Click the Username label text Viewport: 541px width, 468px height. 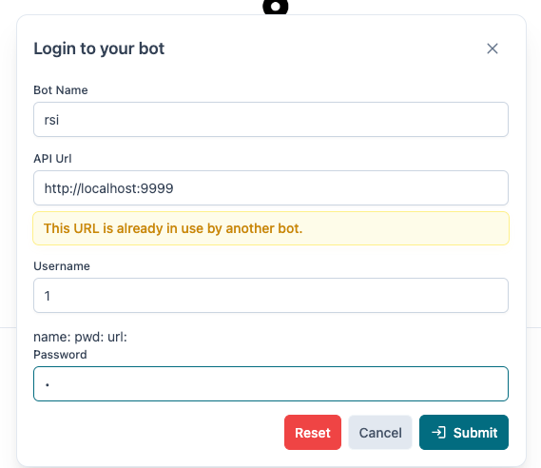tap(62, 266)
